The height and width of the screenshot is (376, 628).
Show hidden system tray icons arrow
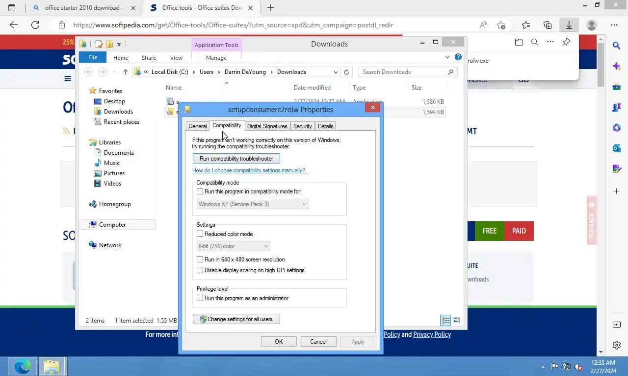pos(543,366)
